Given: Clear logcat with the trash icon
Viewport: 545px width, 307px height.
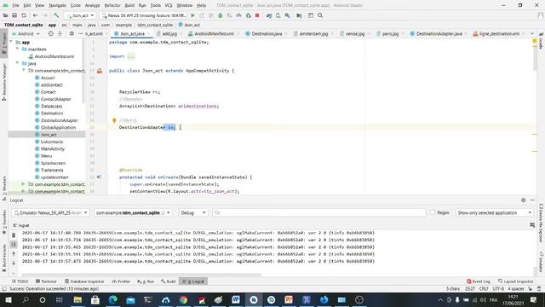Looking at the screenshot, I should pos(14,235).
